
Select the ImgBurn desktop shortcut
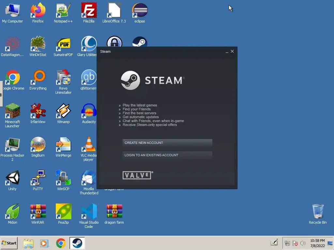click(38, 147)
